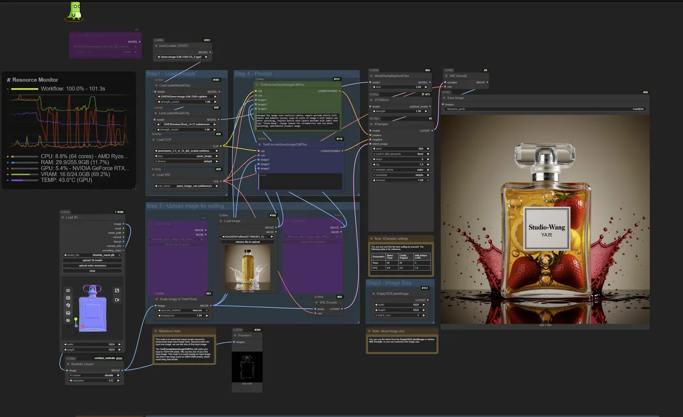Click the upload extra resources button

(x=93, y=266)
